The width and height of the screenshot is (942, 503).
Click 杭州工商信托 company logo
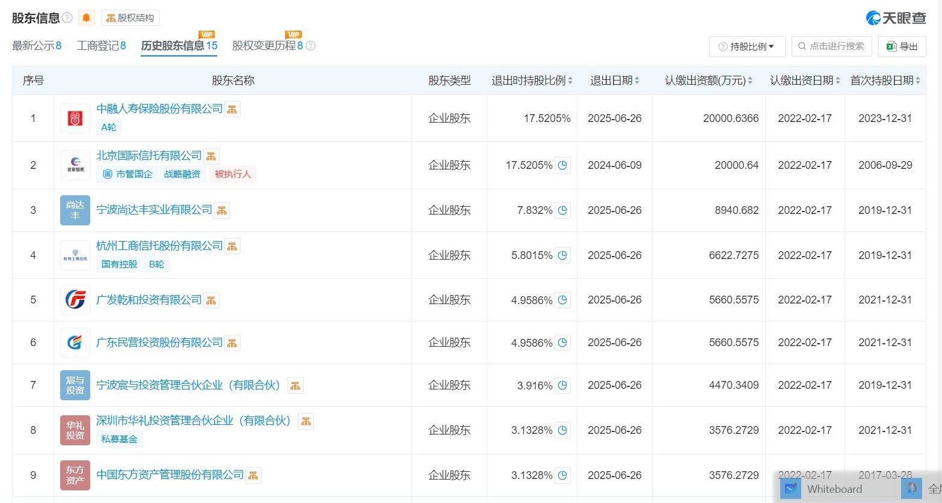75,255
